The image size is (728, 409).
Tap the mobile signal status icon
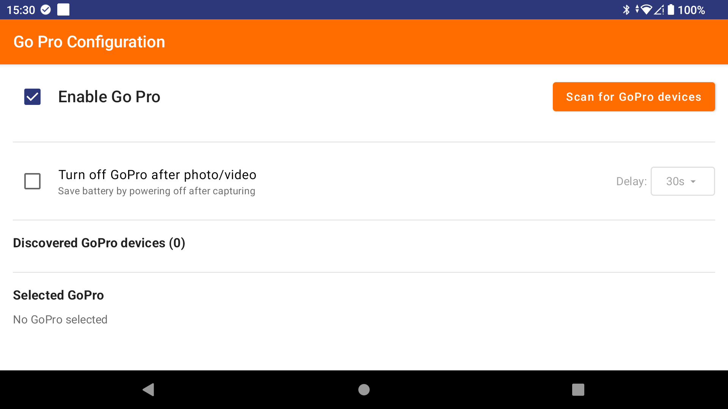tap(659, 10)
